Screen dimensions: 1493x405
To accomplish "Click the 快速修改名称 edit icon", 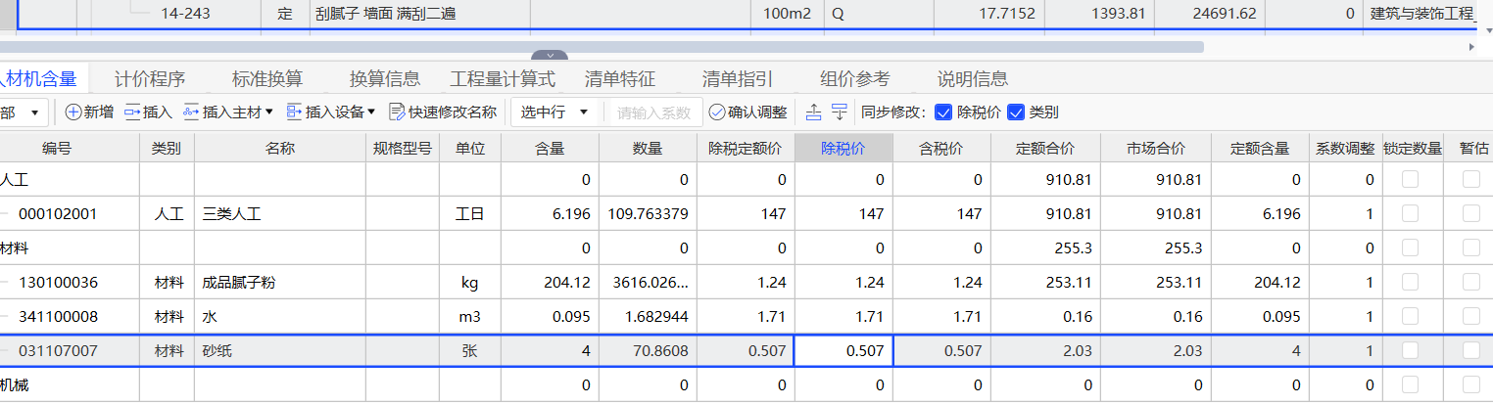I will 397,112.
